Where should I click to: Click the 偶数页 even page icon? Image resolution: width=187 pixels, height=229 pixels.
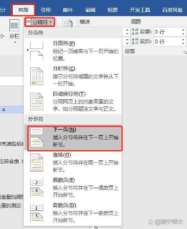tap(37, 188)
